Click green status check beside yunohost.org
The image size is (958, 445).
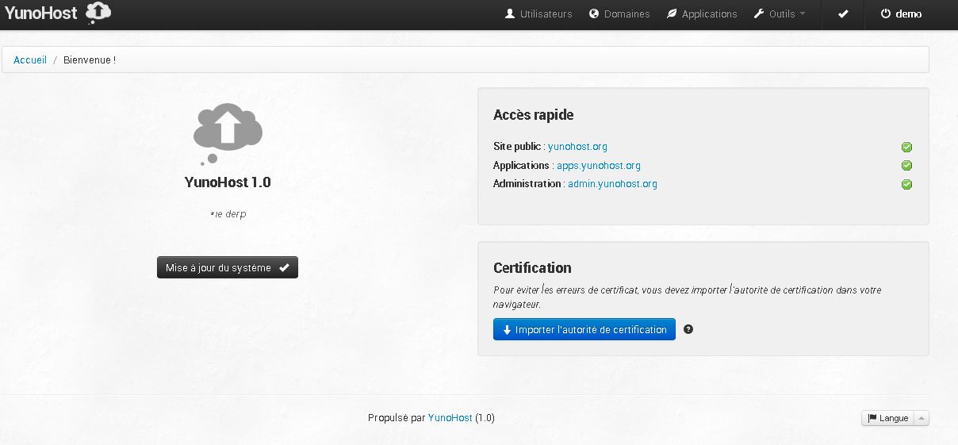[906, 148]
